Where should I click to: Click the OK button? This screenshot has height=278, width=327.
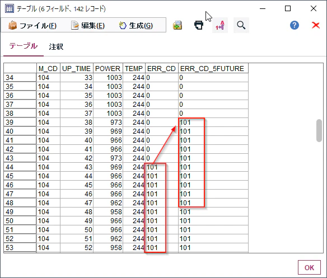tap(309, 267)
